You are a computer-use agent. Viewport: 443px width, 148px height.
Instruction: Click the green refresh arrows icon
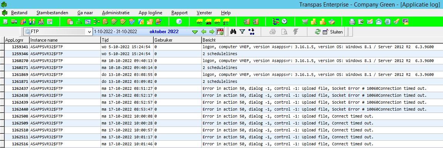(x=317, y=32)
